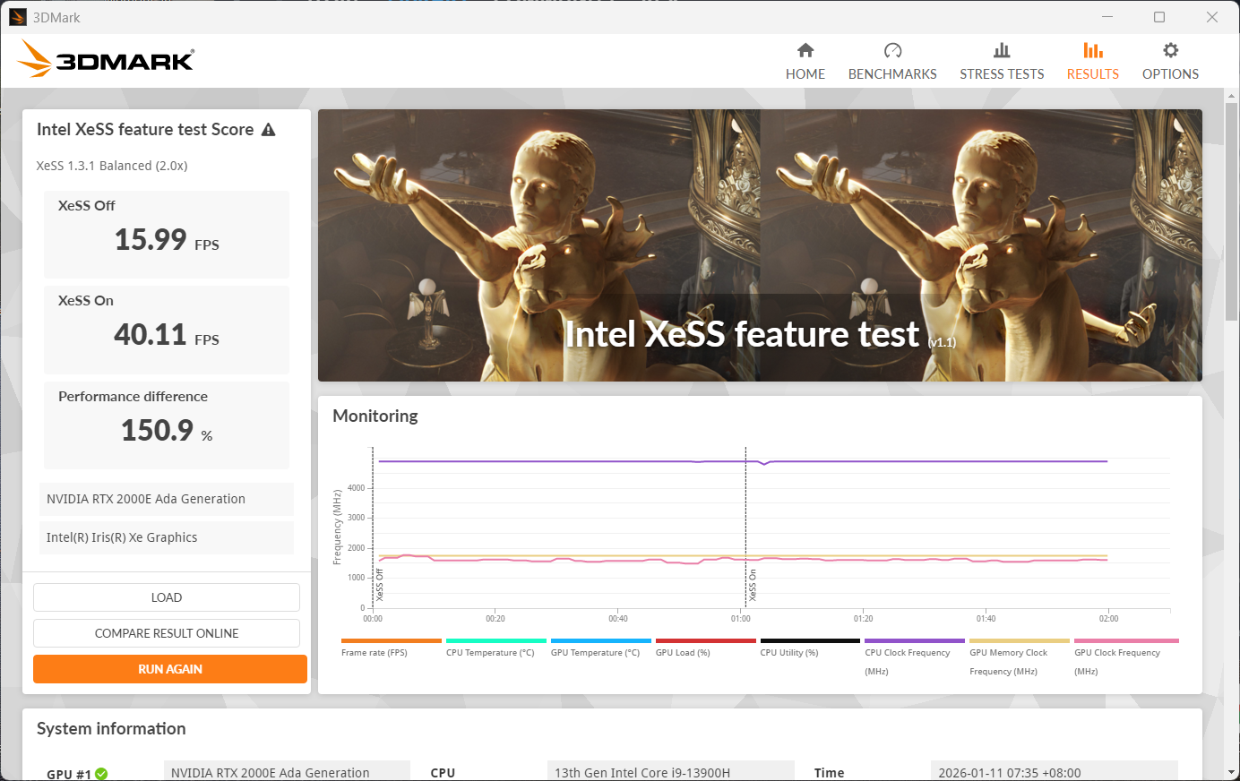Click COMPARE RESULT ONLINE button

(167, 633)
